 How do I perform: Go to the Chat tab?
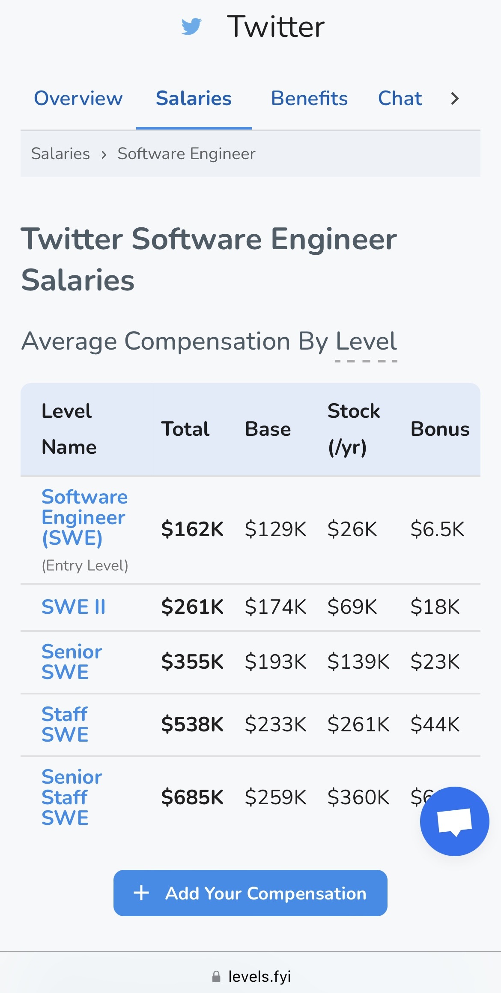[x=400, y=99]
